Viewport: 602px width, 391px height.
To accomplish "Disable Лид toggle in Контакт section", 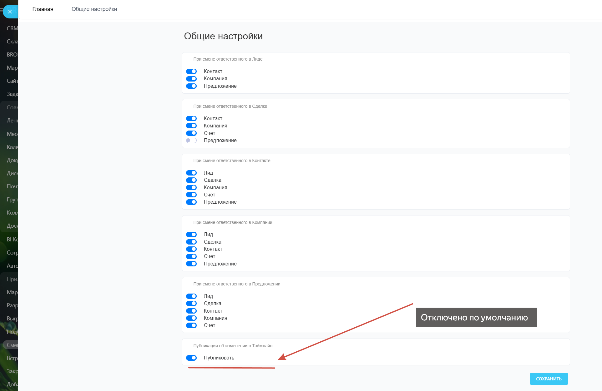I will click(191, 173).
